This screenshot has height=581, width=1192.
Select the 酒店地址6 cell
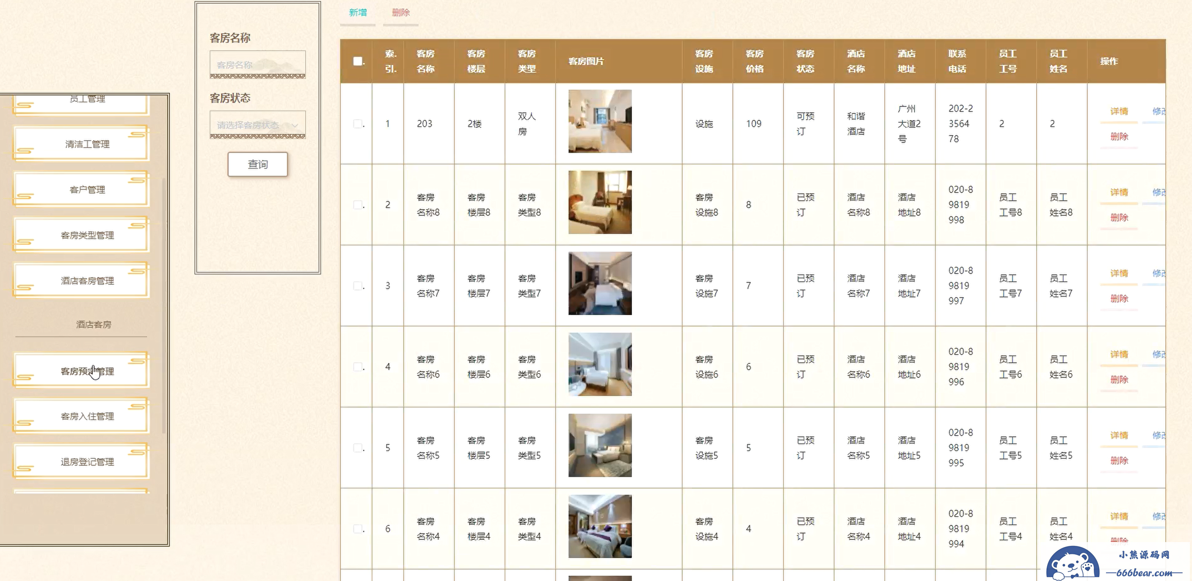(909, 366)
